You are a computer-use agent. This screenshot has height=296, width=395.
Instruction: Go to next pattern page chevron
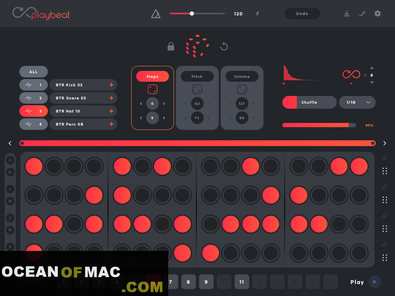pos(385,143)
